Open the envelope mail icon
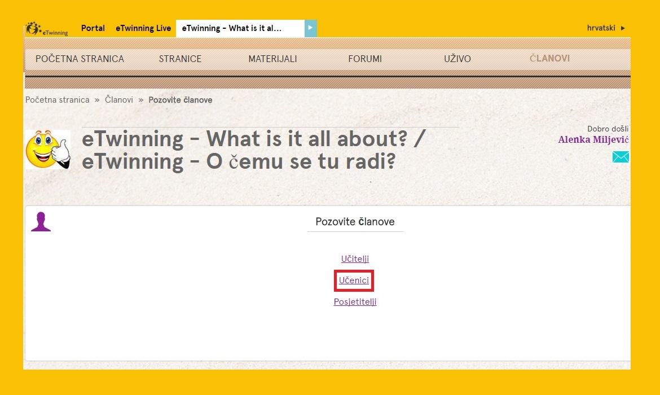Image resolution: width=660 pixels, height=395 pixels. (621, 157)
